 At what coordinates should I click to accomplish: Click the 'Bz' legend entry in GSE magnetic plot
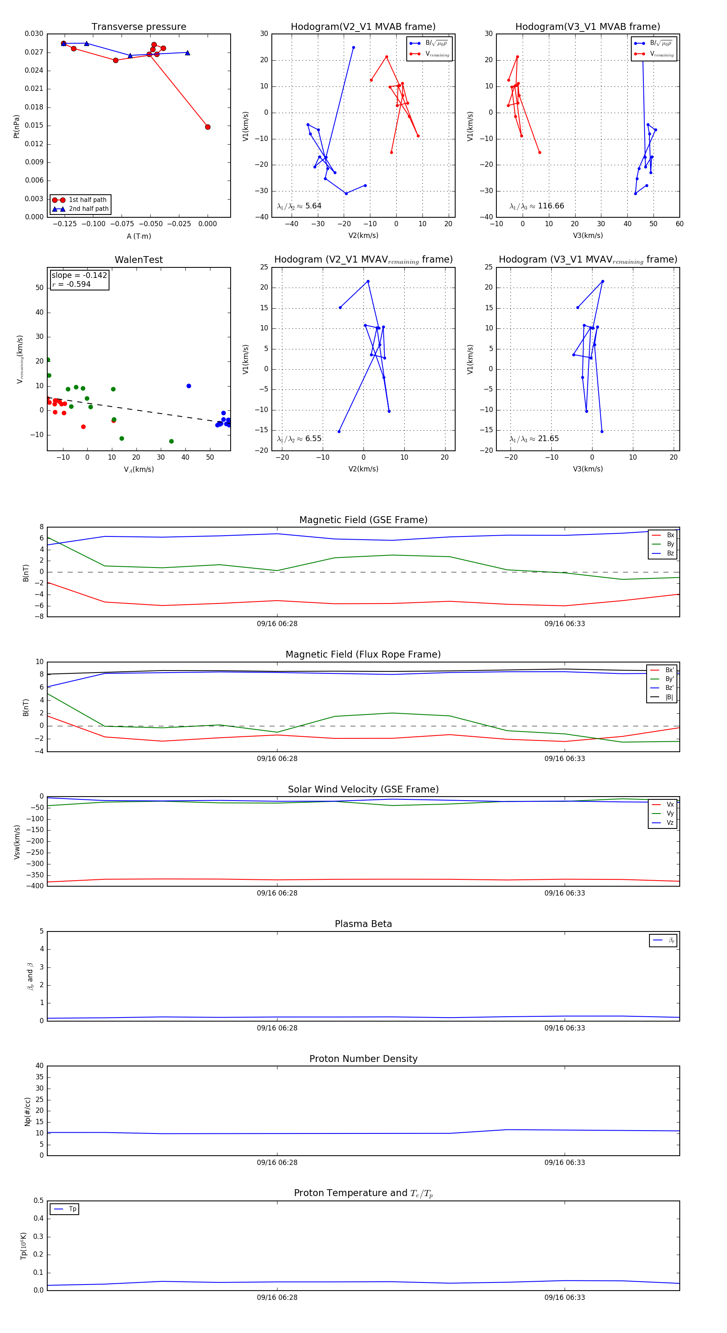pyautogui.click(x=663, y=554)
